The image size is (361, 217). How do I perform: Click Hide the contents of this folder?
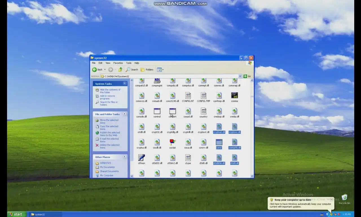(x=110, y=91)
